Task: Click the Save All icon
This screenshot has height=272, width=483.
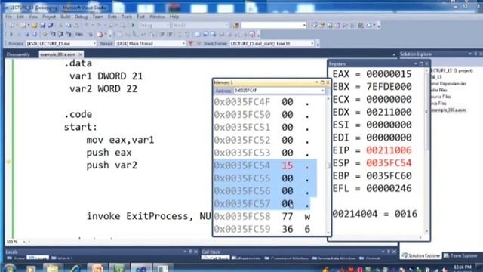Action: coord(51,26)
